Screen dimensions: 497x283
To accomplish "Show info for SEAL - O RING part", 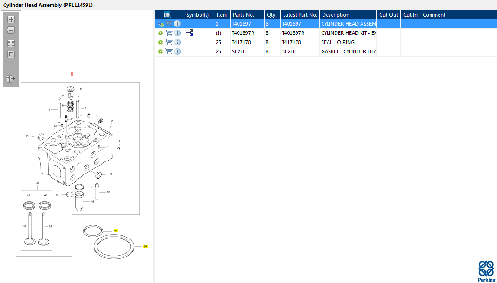I will 177,42.
